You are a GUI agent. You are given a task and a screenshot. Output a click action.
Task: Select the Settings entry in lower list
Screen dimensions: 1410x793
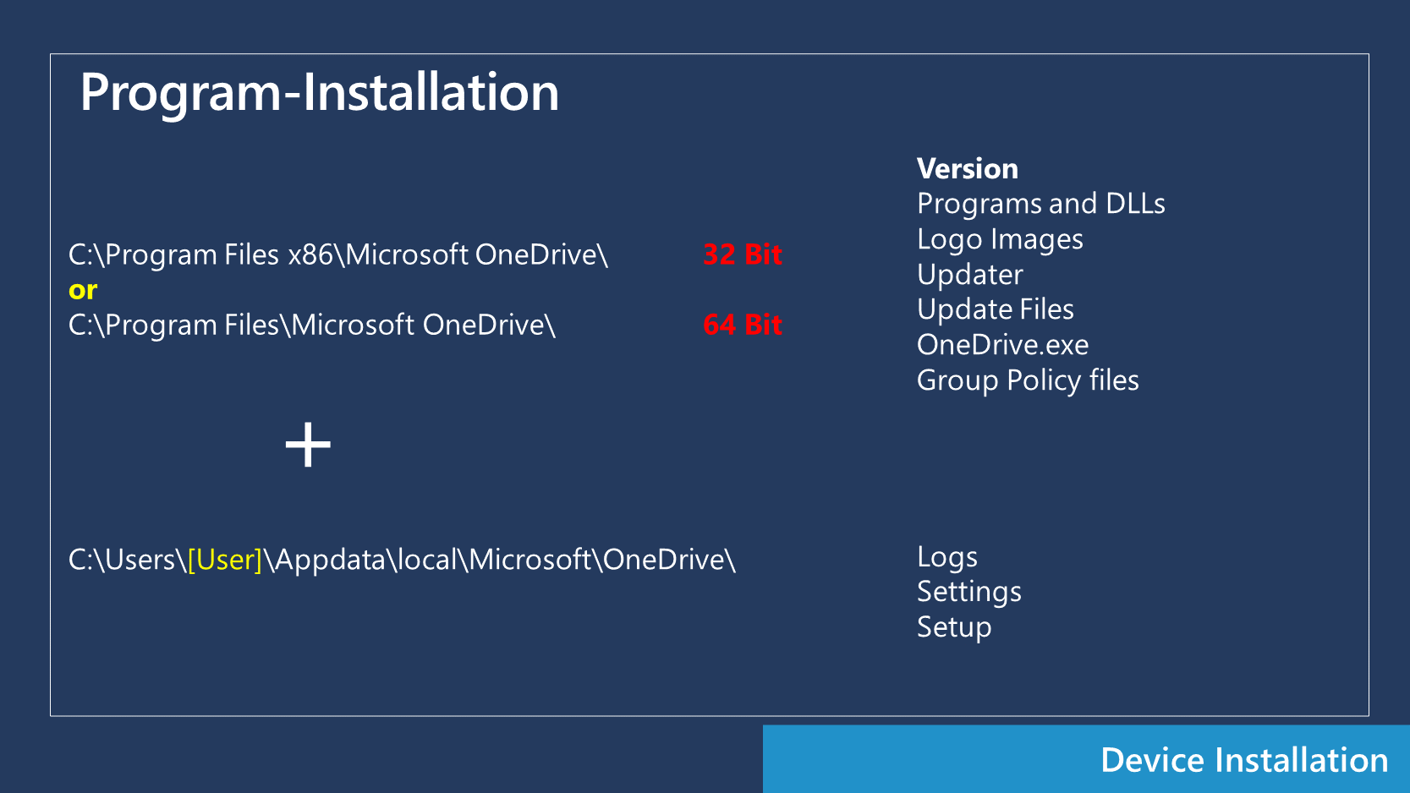[968, 592]
